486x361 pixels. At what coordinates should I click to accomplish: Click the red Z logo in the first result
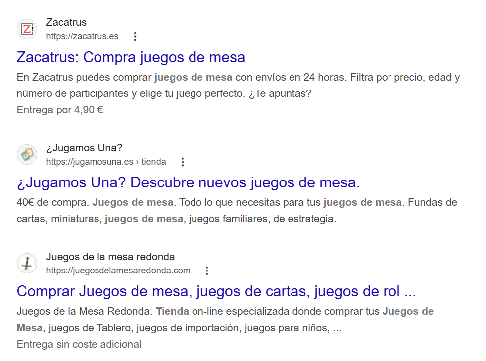coord(27,29)
